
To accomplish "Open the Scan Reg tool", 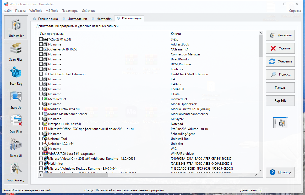I will pos(16,76).
